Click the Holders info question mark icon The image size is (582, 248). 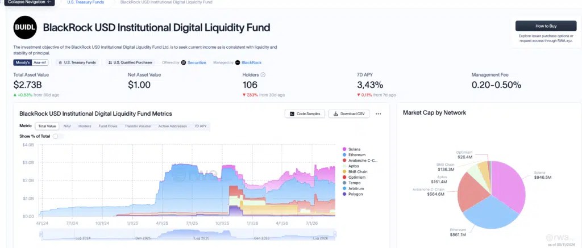coord(263,75)
